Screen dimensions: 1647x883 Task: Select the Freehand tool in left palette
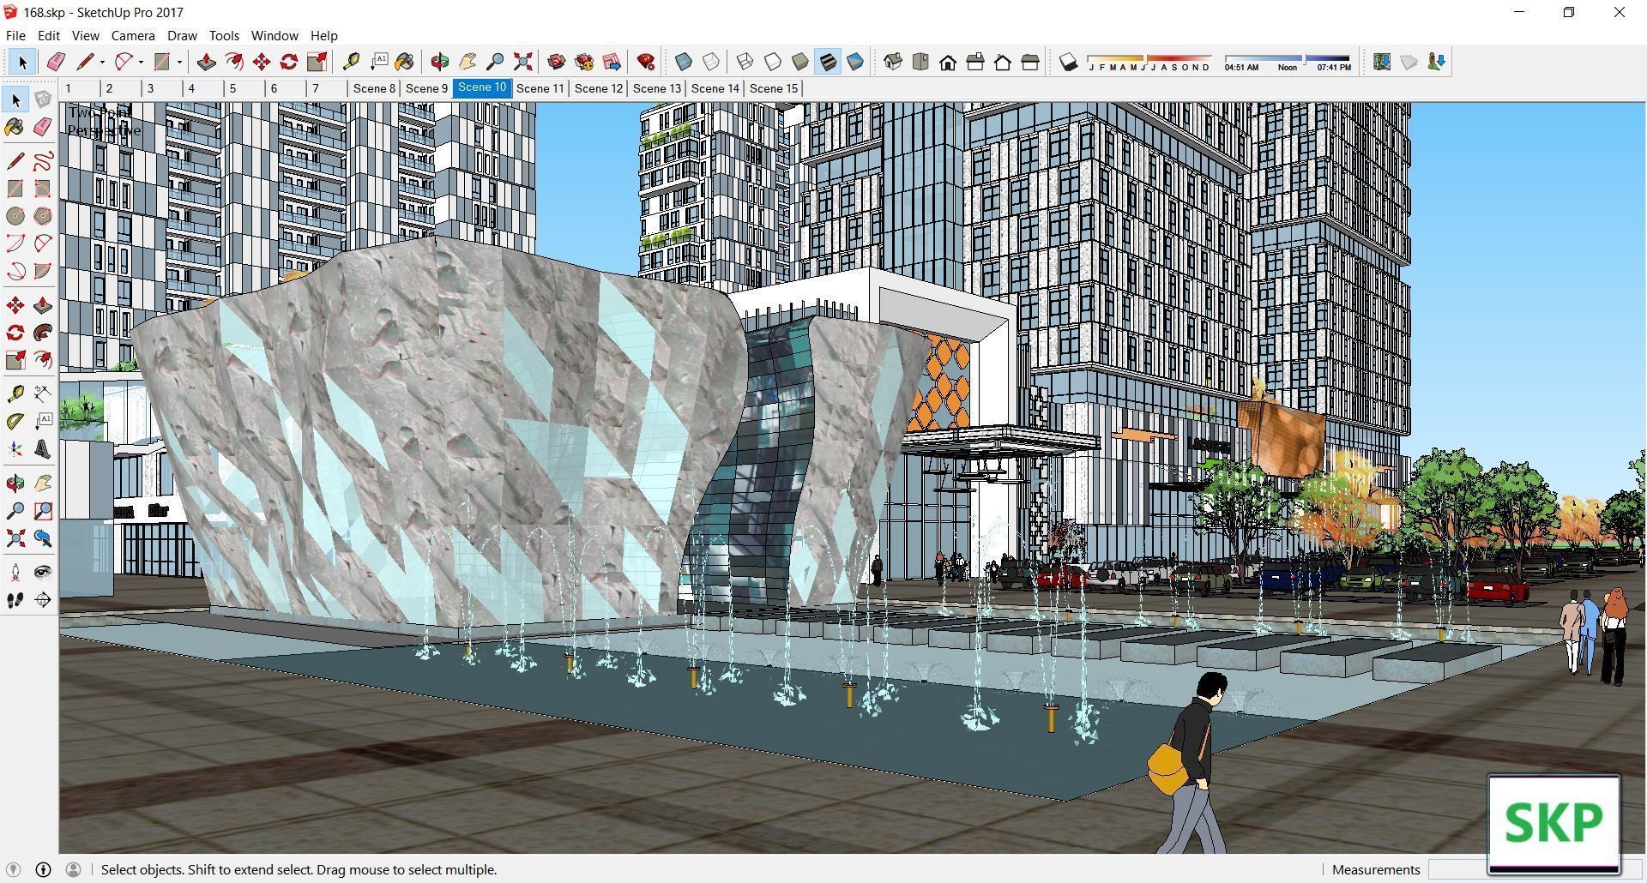[x=43, y=161]
